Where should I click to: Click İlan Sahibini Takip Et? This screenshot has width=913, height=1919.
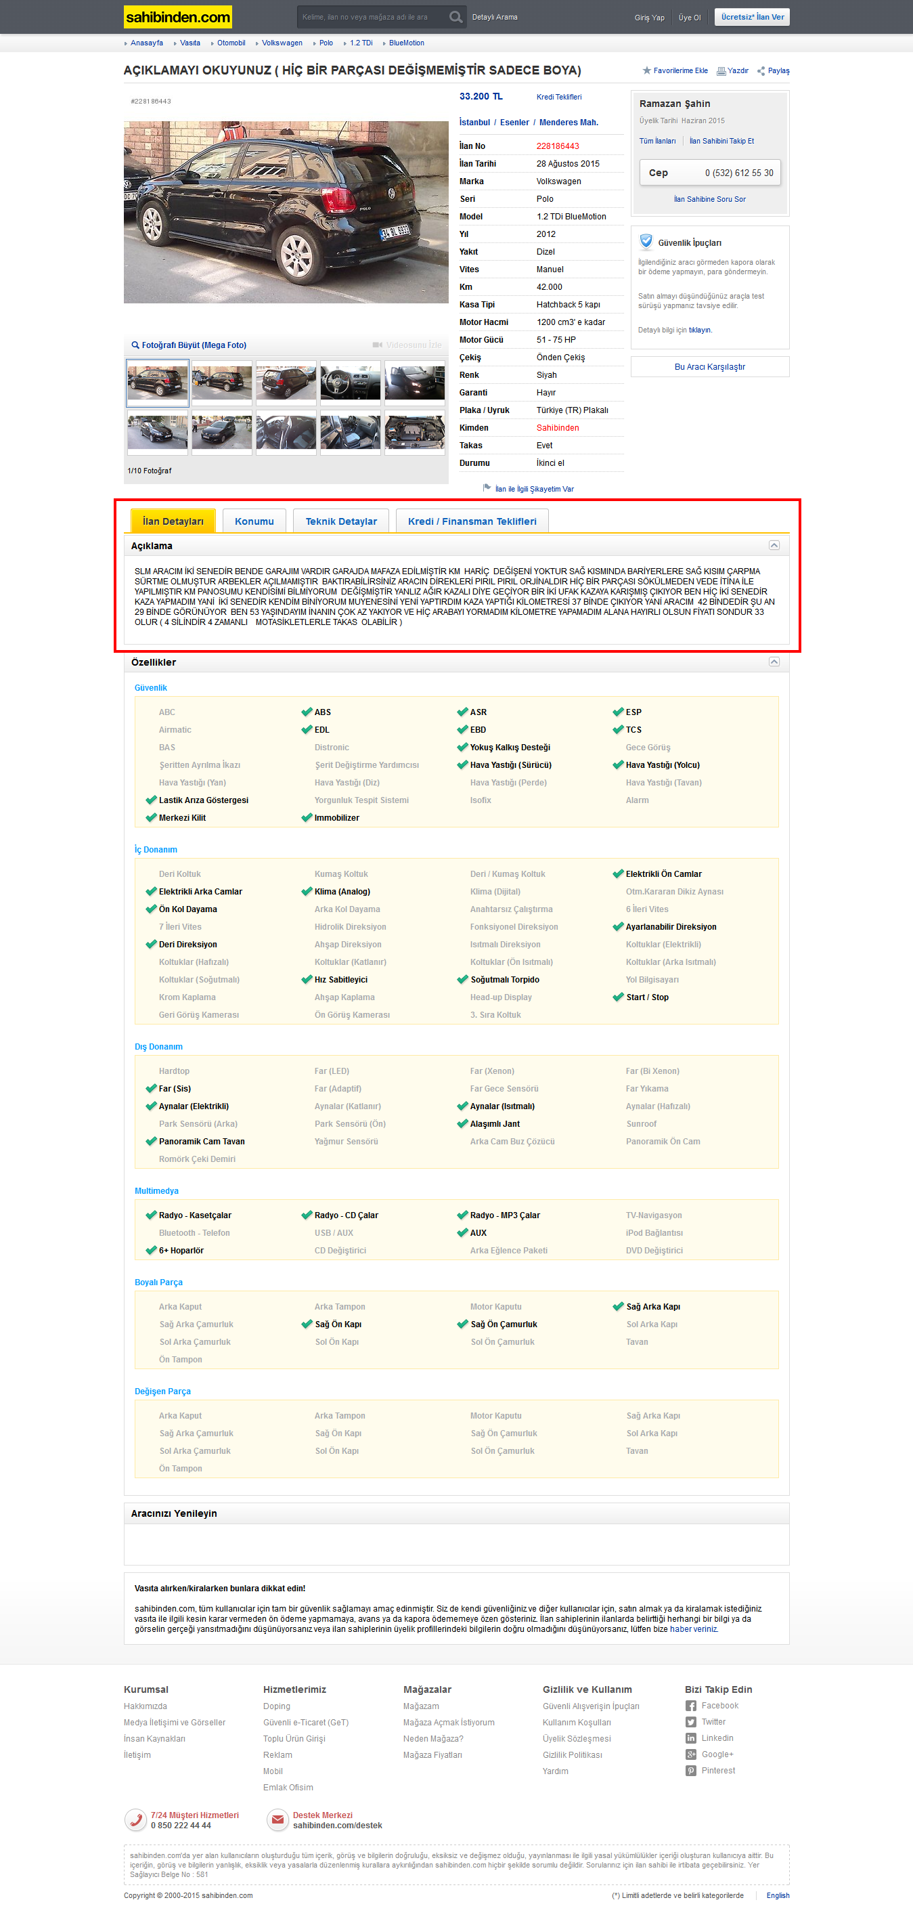[x=721, y=141]
